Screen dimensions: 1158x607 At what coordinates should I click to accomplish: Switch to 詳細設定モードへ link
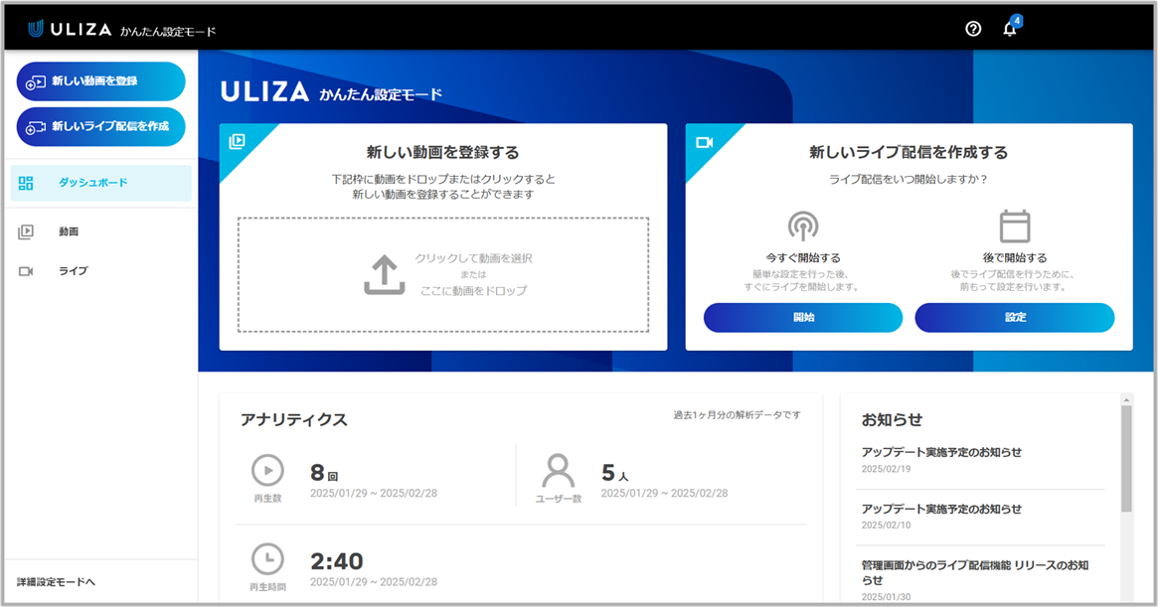point(56,582)
